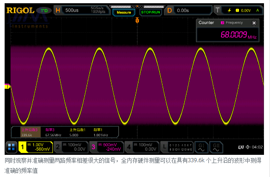Image resolution: width=270 pixels, height=177 pixels.
Task: Select the rising edge count 339.6k measurement
Action: 31,132
